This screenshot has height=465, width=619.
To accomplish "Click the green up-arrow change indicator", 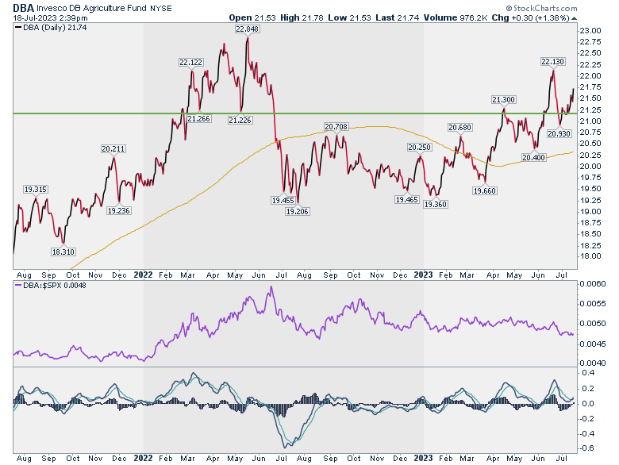I will [x=574, y=18].
